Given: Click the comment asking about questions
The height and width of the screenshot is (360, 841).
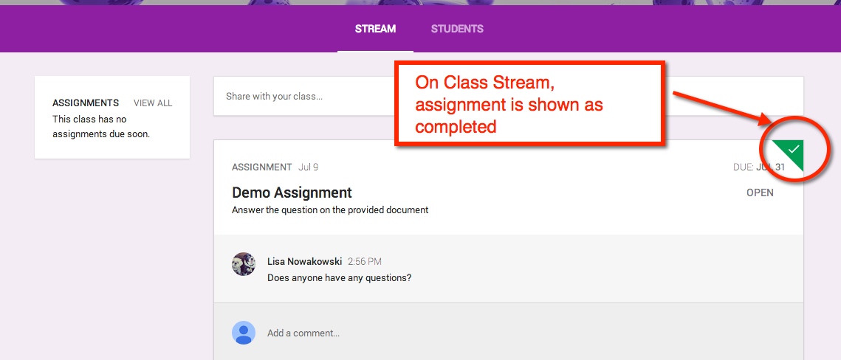Looking at the screenshot, I should (339, 278).
